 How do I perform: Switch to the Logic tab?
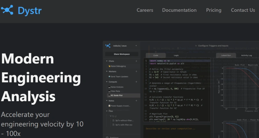pos(176,55)
